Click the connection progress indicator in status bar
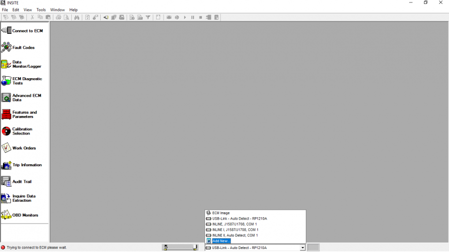The image size is (449, 252). (180, 248)
